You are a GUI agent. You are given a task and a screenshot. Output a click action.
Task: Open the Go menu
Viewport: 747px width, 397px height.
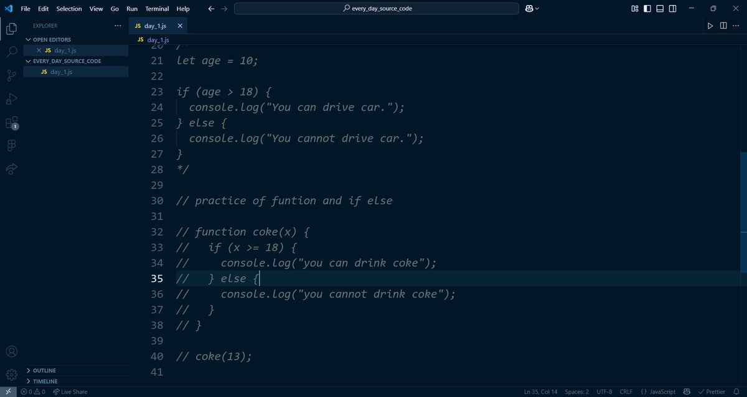pyautogui.click(x=115, y=9)
